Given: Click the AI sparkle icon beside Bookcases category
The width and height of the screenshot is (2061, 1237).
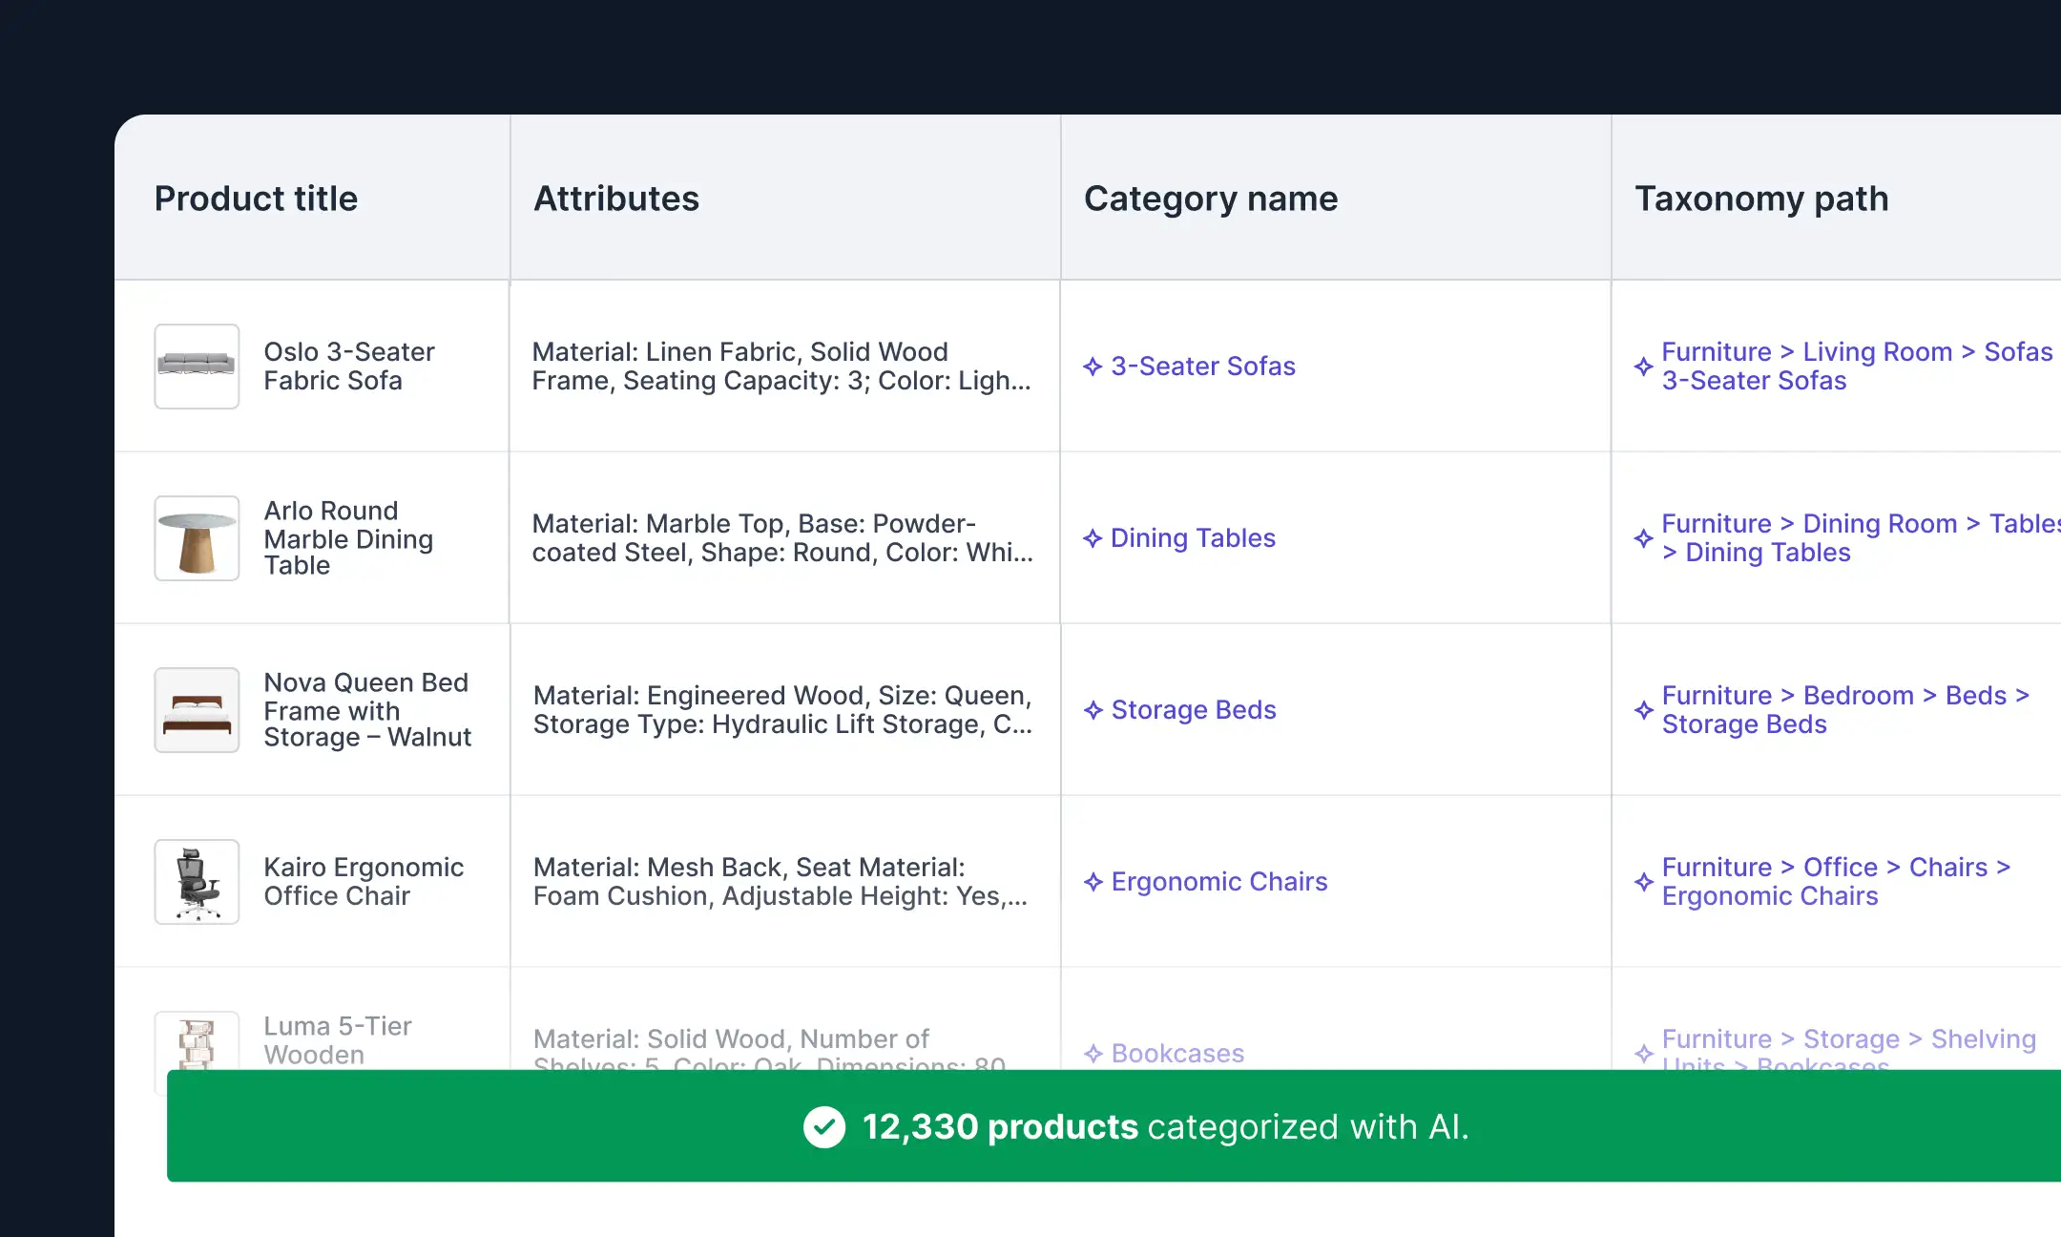Looking at the screenshot, I should coord(1093,1054).
